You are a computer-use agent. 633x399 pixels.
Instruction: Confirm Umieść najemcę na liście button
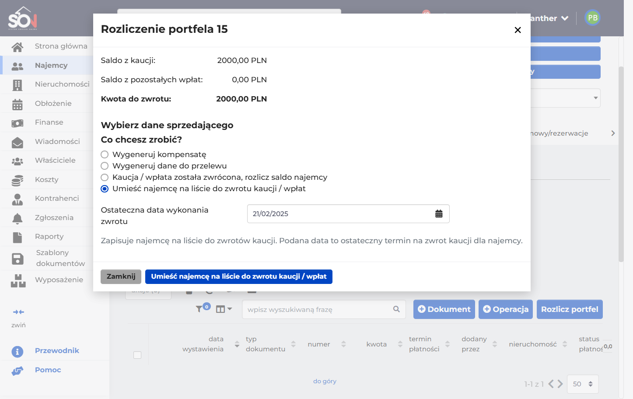pyautogui.click(x=239, y=276)
